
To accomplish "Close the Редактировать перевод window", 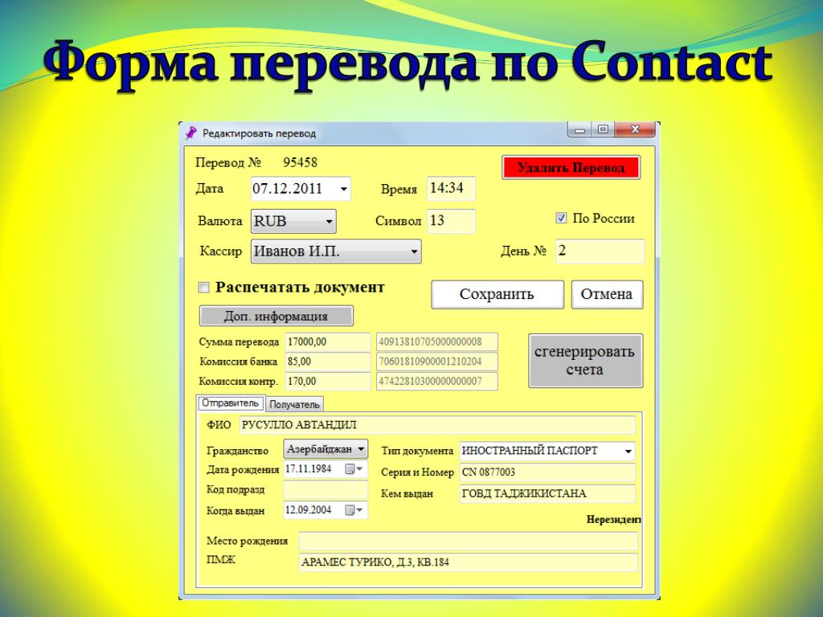I will (x=635, y=129).
